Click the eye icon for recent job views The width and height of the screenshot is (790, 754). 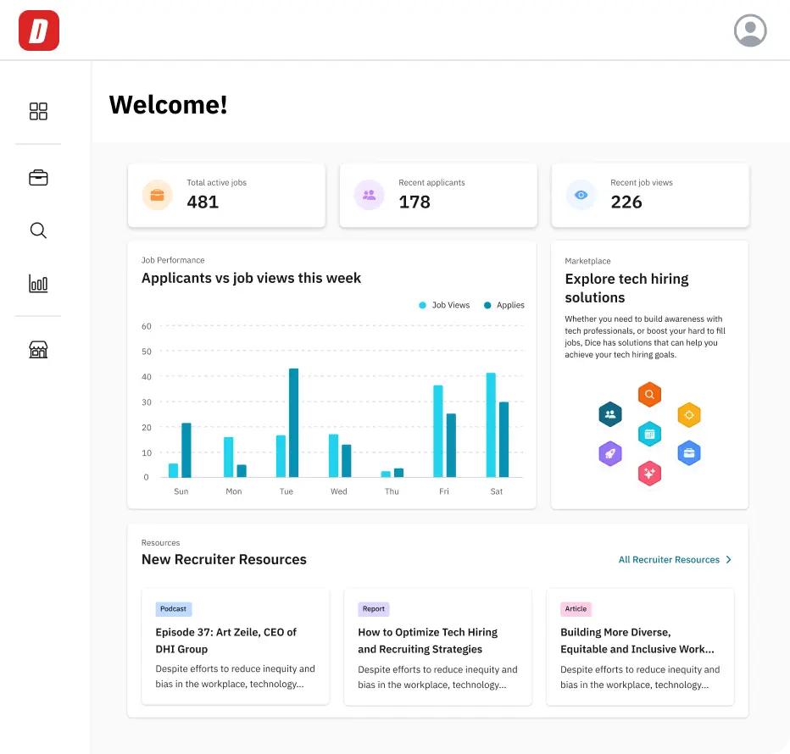click(581, 195)
